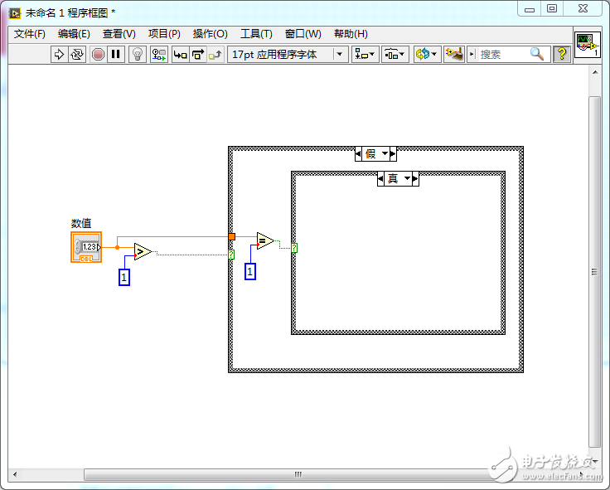The height and width of the screenshot is (490, 610).
Task: Open the 操作(O) menu
Action: (210, 34)
